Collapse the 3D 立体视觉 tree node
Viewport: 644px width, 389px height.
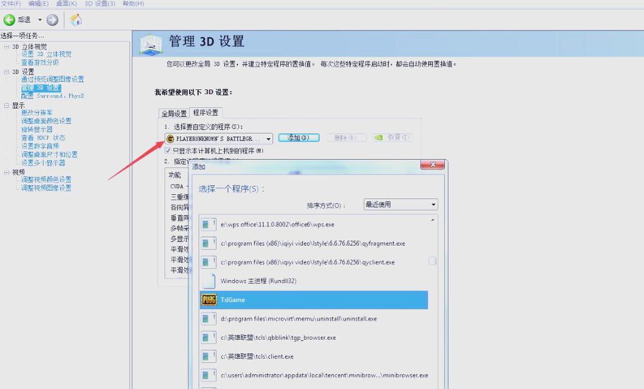point(6,47)
